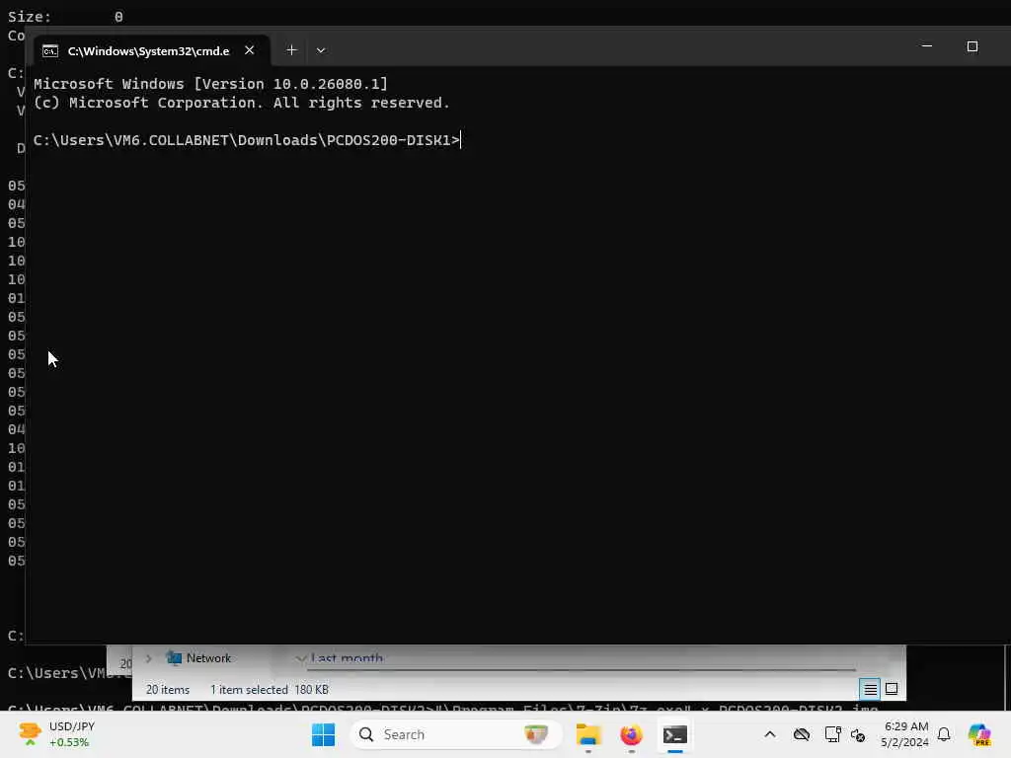The height and width of the screenshot is (758, 1011).
Task: Open the notifications bell
Action: click(x=944, y=734)
